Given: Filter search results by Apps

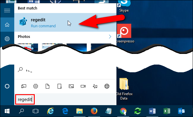Looking at the screenshot, I should coord(24,86).
